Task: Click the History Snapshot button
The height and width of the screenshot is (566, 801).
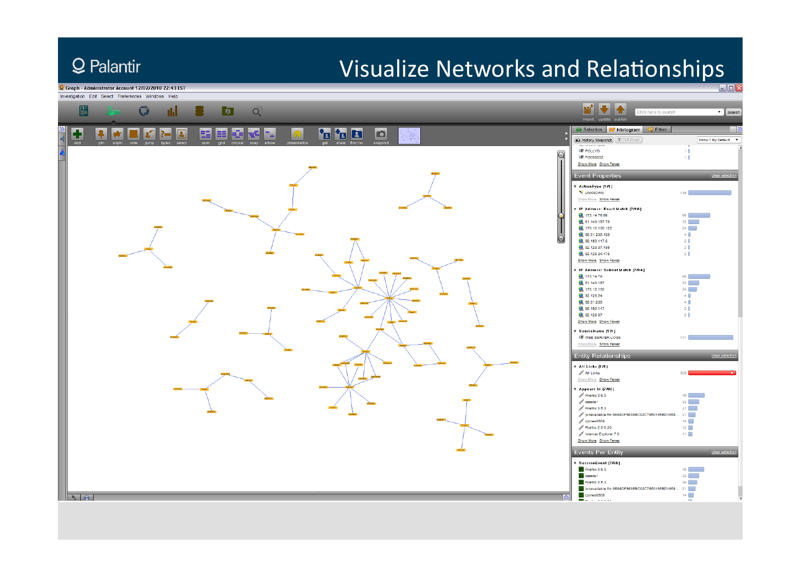Action: (593, 140)
